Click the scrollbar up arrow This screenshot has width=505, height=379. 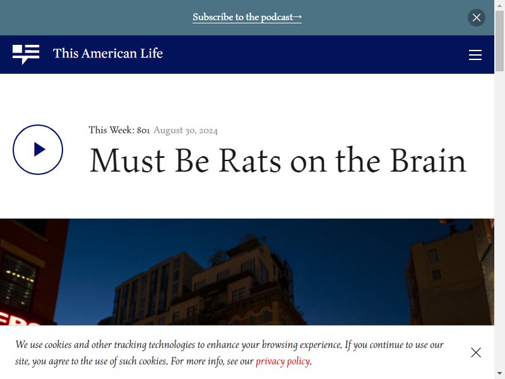(x=499, y=5)
